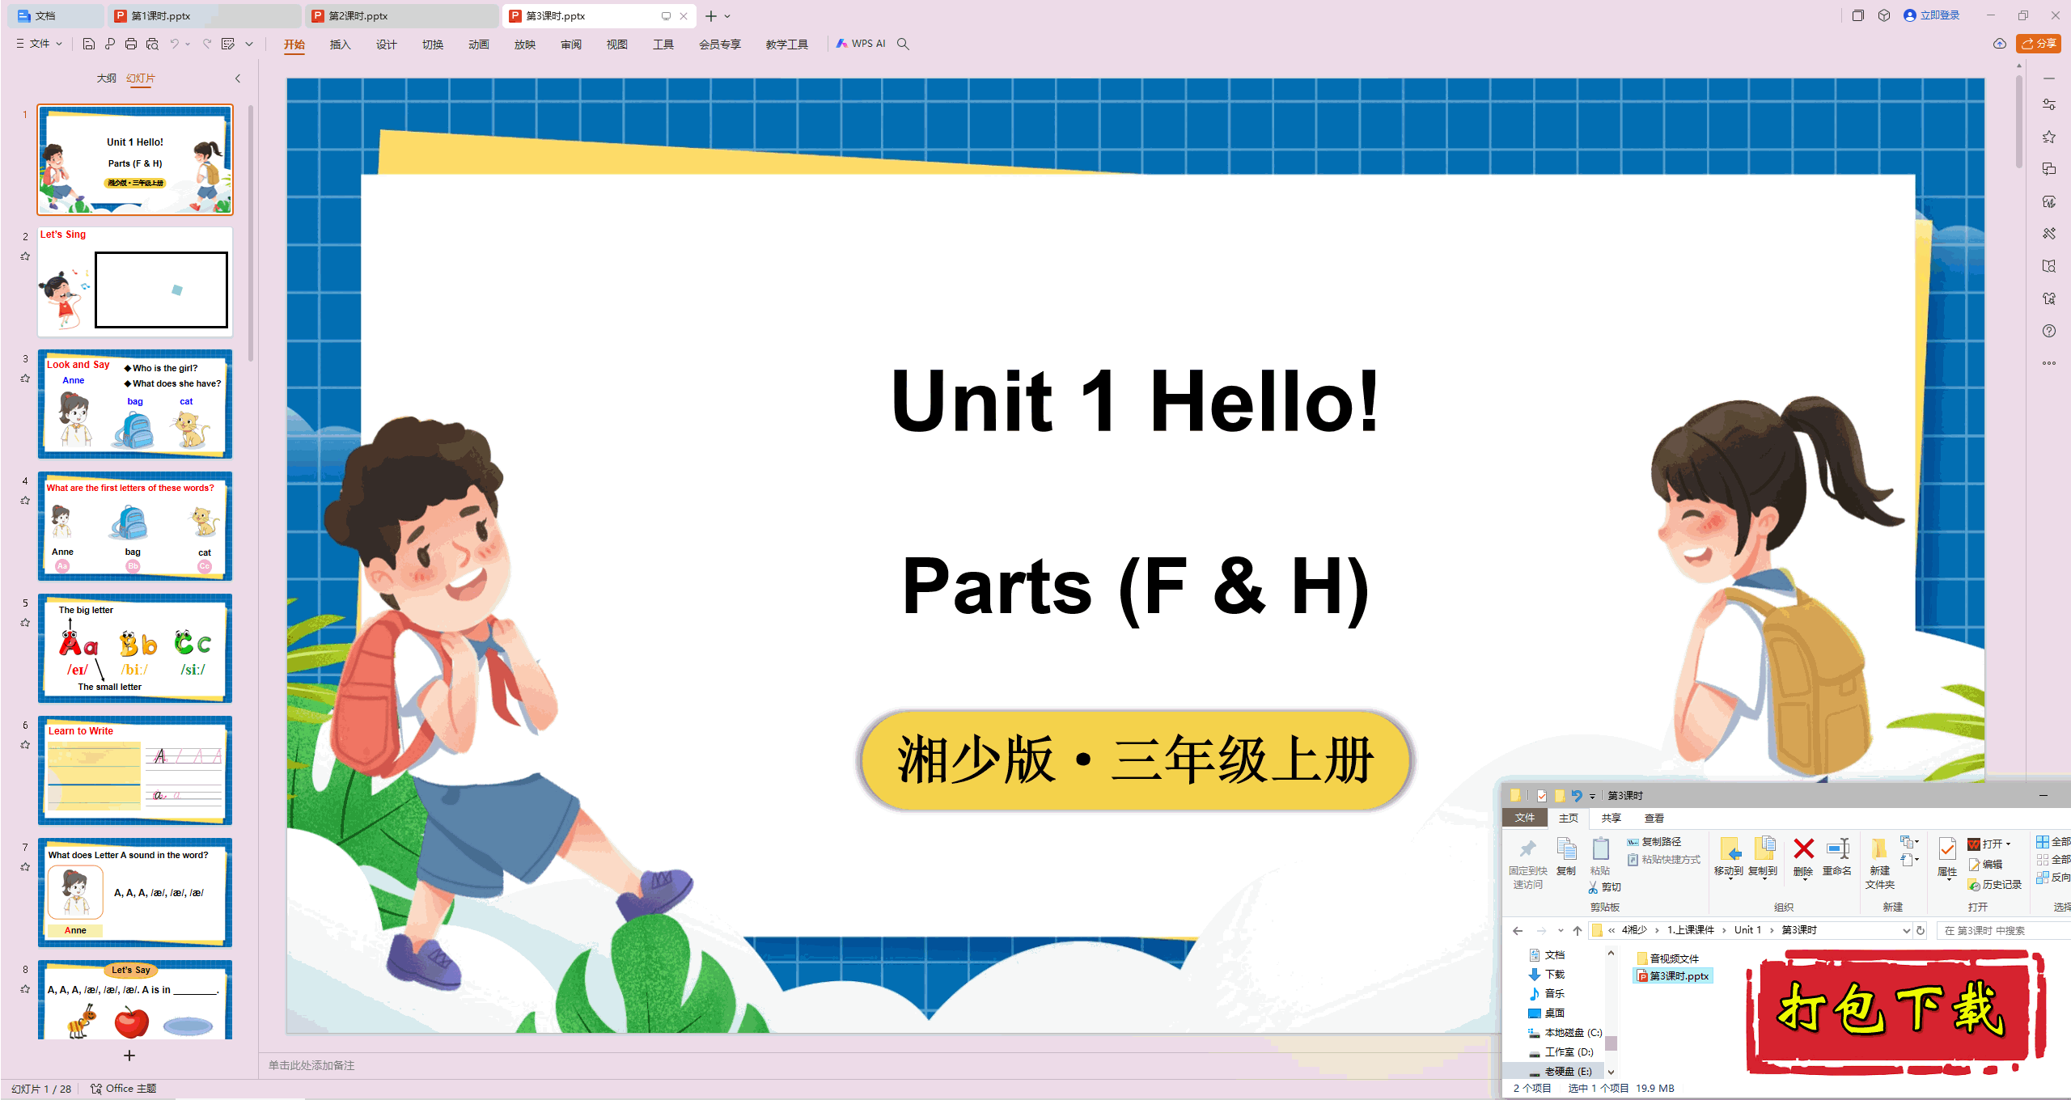Collapse the slide thumbnail panel chevron

click(x=238, y=78)
